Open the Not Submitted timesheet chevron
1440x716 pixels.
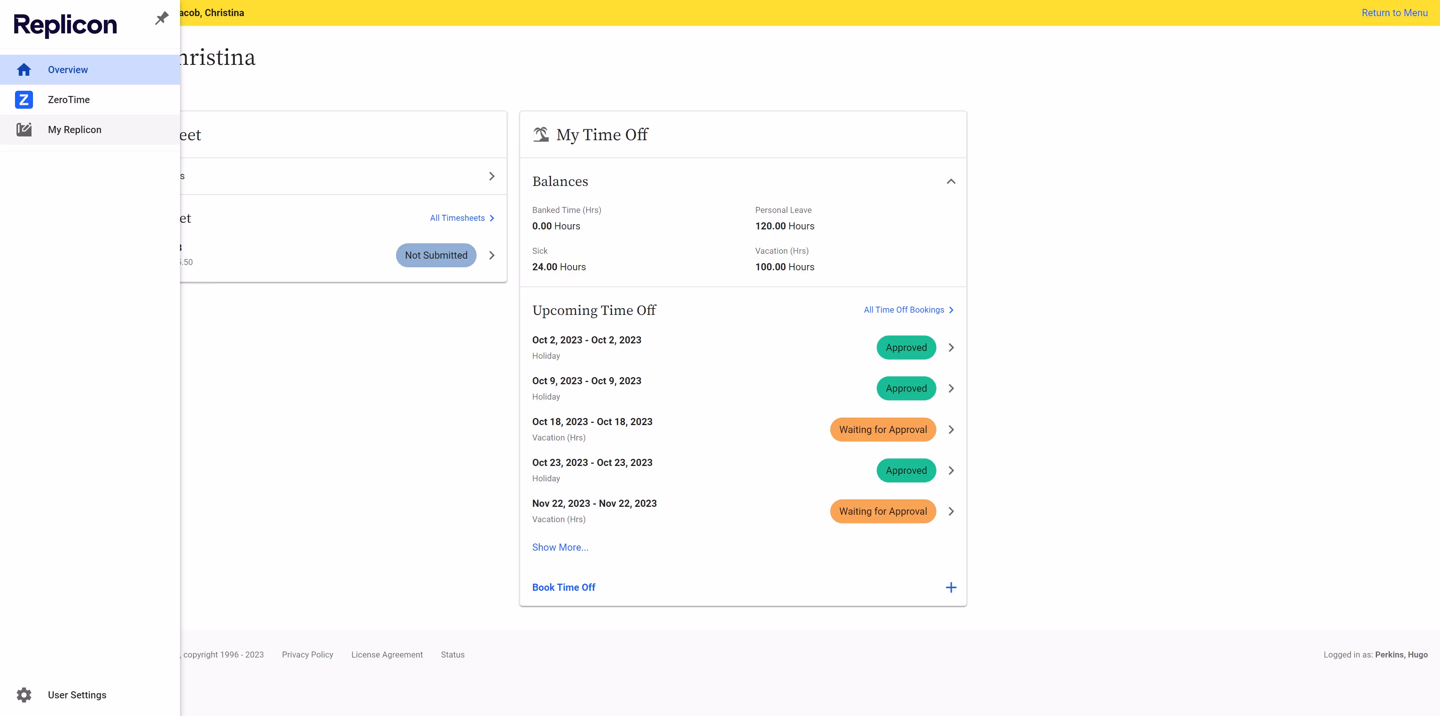(491, 255)
